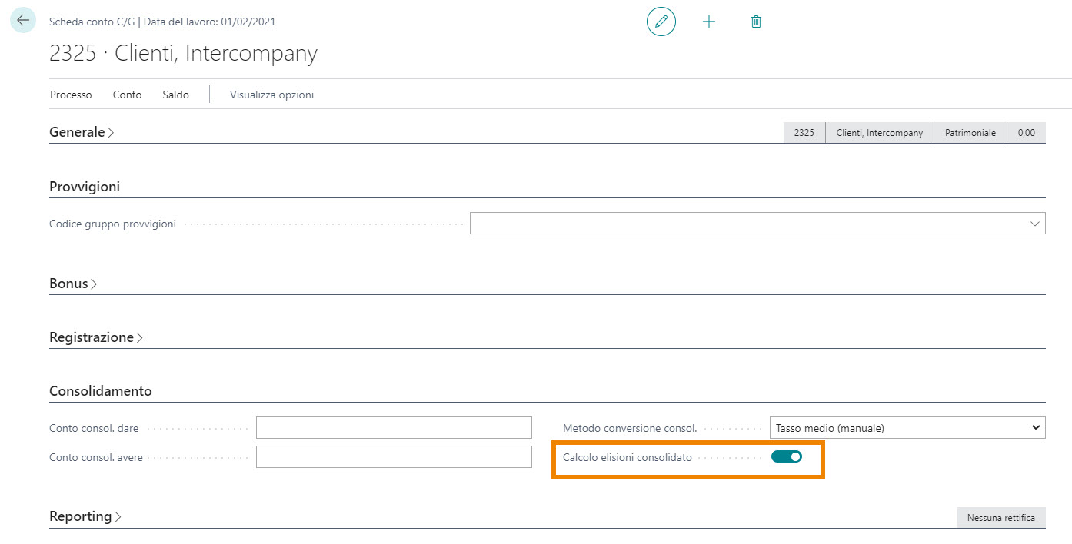Viewport: 1072px width, 544px height.
Task: Open Codice gruppo provvigioni dropdown
Action: (1034, 224)
